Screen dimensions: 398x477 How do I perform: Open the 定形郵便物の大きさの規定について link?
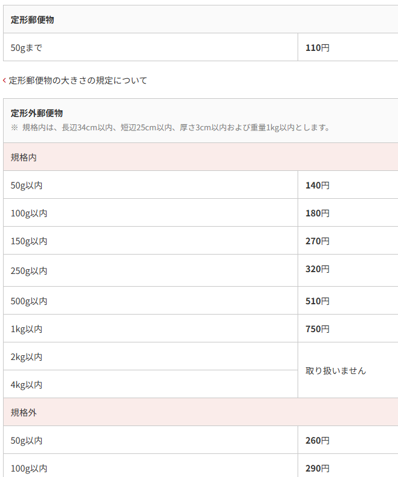coord(77,80)
